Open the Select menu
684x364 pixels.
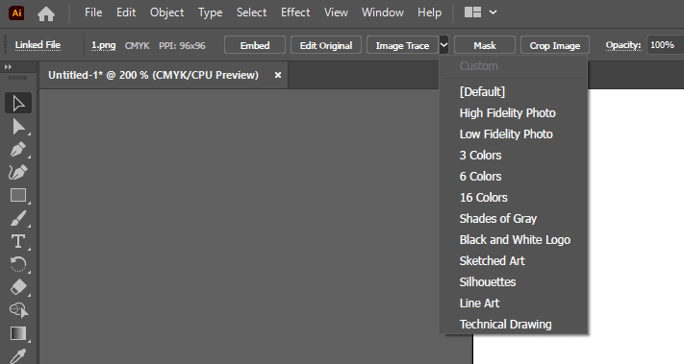pyautogui.click(x=251, y=12)
